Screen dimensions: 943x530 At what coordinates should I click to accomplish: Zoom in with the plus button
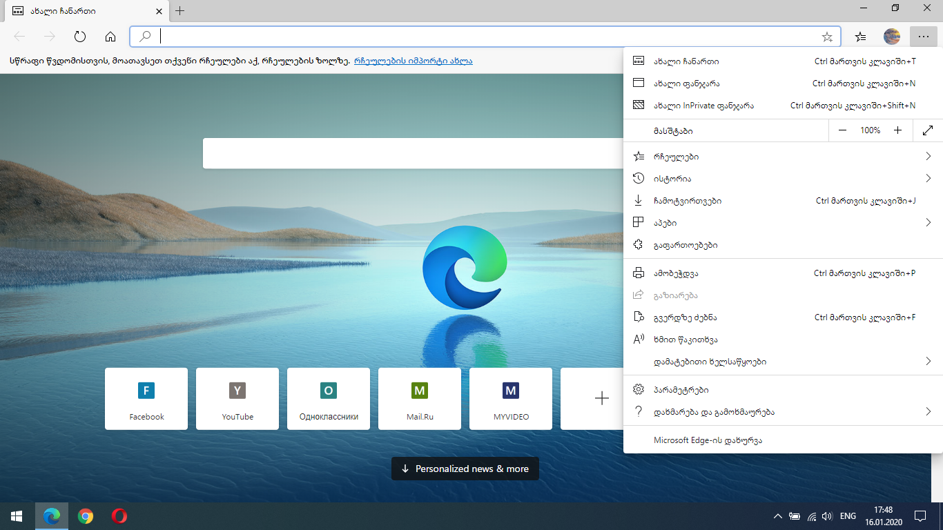click(x=897, y=130)
